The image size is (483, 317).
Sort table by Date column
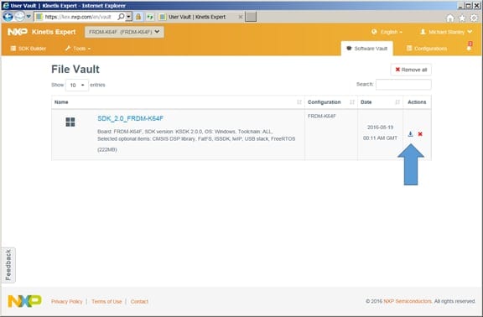point(380,102)
